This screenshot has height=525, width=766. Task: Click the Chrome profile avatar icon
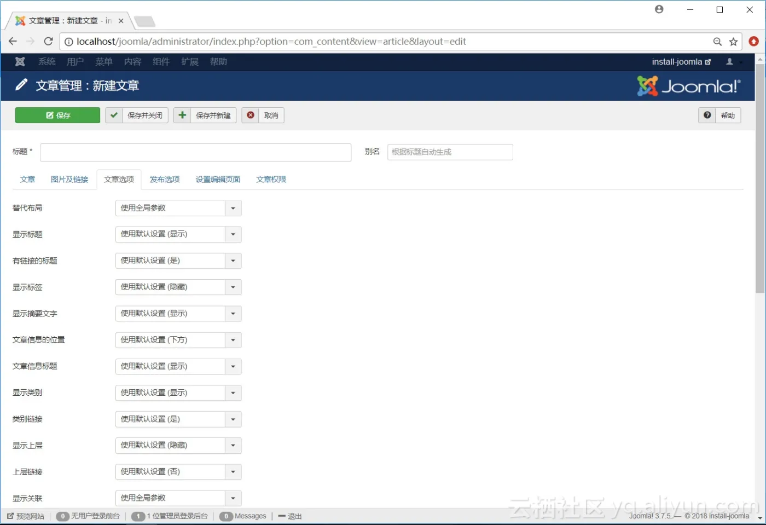click(659, 9)
